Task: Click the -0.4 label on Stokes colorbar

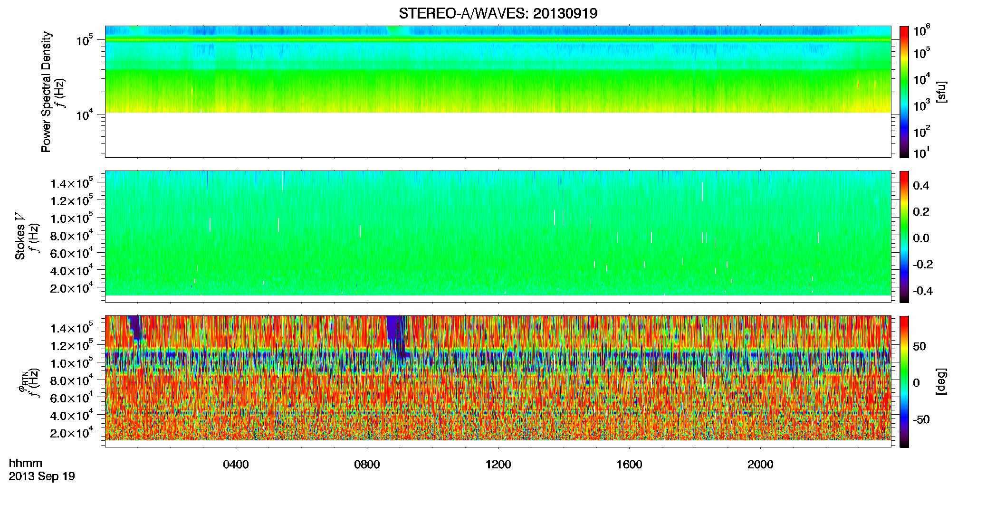Action: tap(922, 291)
